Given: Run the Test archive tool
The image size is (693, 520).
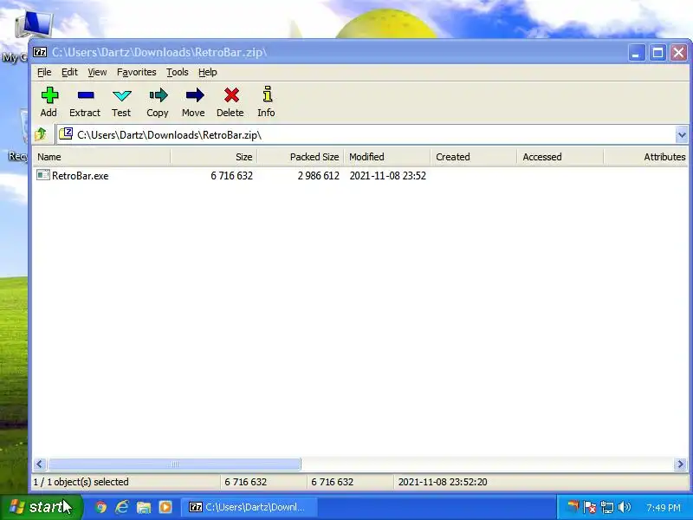Looking at the screenshot, I should 121,101.
